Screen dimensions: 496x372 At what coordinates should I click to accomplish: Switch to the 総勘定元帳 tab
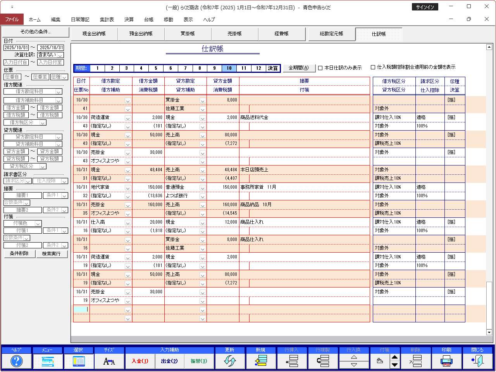click(x=331, y=34)
